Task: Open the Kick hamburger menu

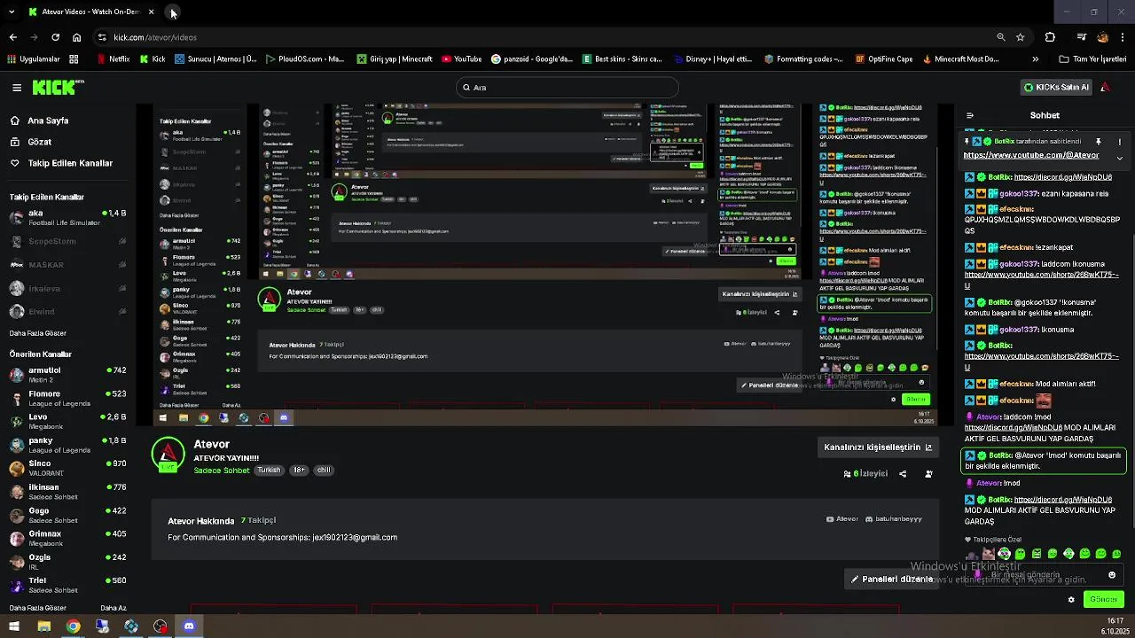Action: [x=17, y=87]
